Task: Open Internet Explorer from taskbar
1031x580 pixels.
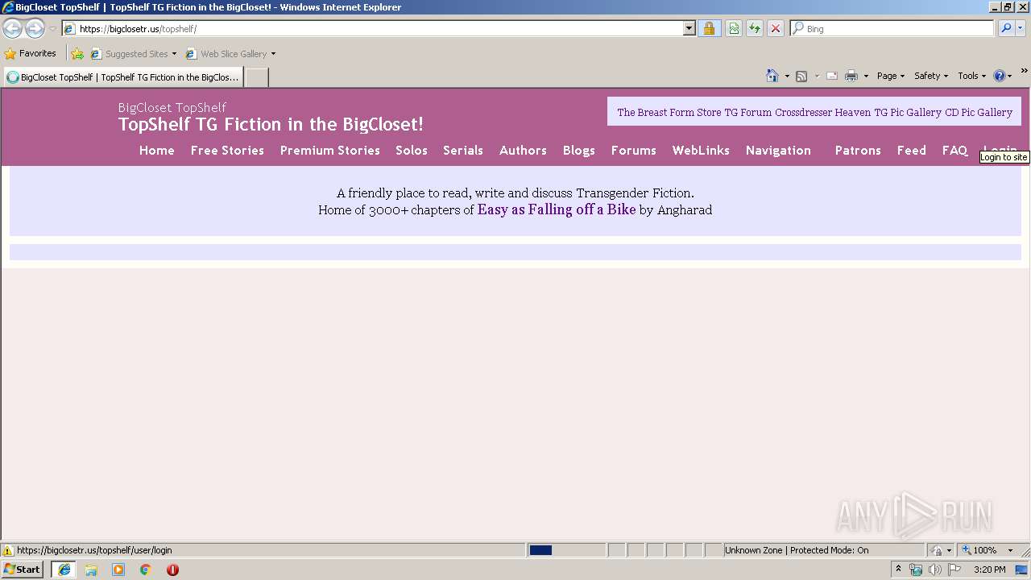Action: 64,570
